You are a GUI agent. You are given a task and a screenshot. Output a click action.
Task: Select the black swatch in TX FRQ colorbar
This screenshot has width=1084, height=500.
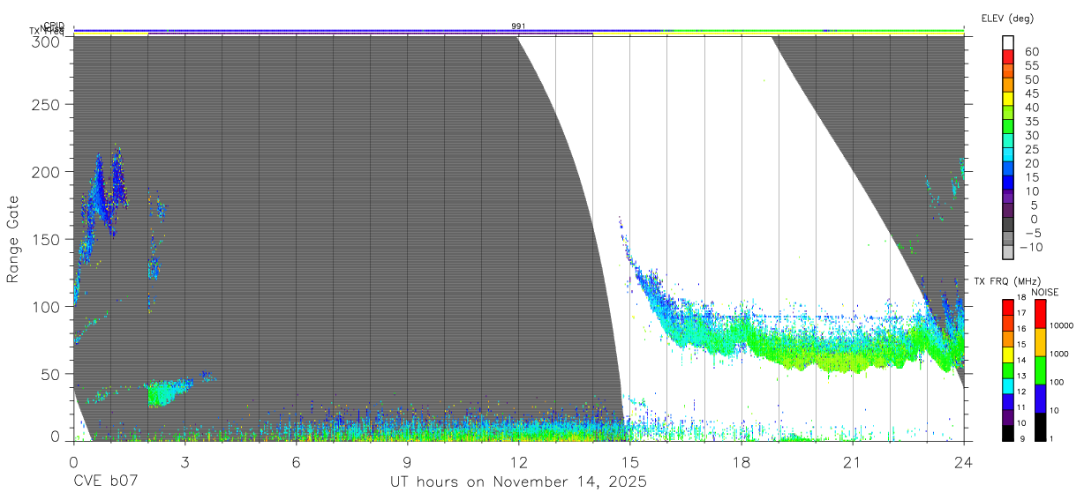(1008, 433)
